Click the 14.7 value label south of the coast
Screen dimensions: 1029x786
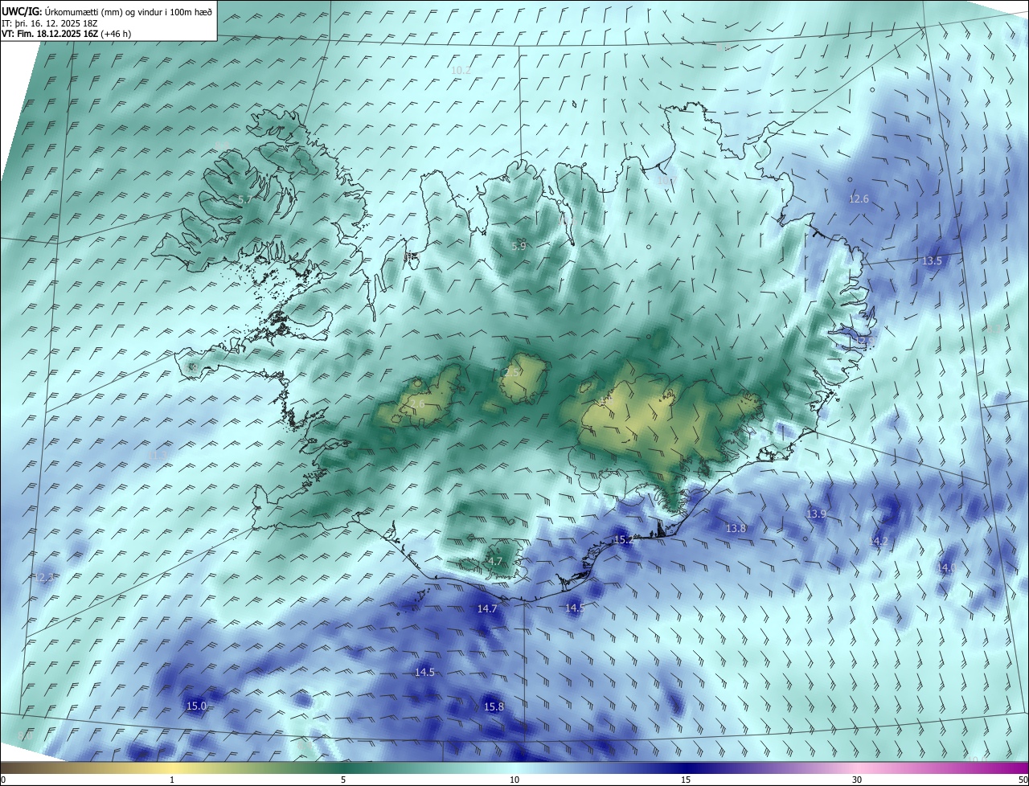tap(487, 608)
